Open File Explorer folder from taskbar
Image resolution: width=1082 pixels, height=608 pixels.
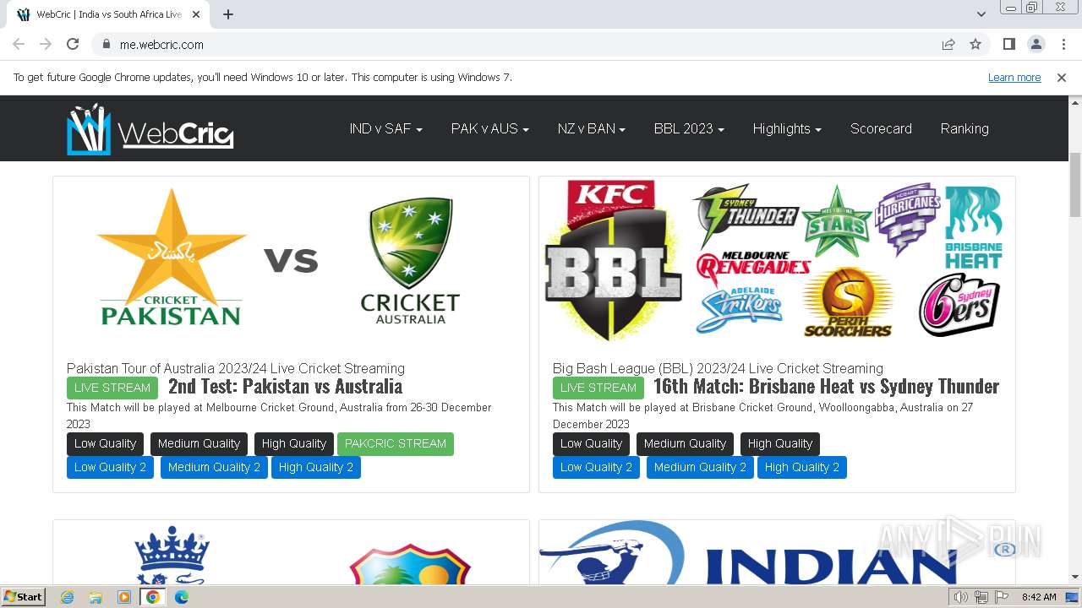click(x=96, y=597)
